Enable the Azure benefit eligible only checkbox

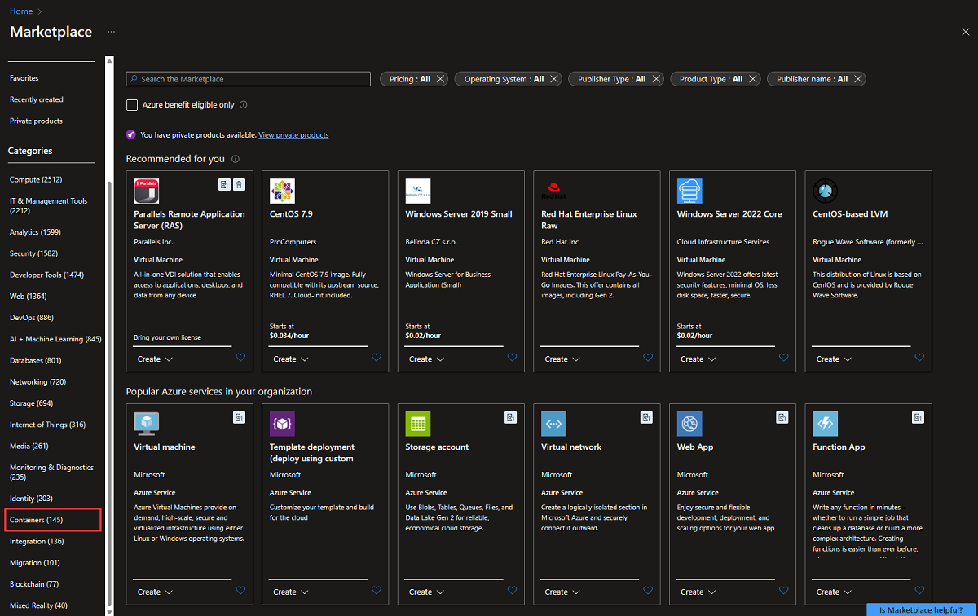[132, 104]
